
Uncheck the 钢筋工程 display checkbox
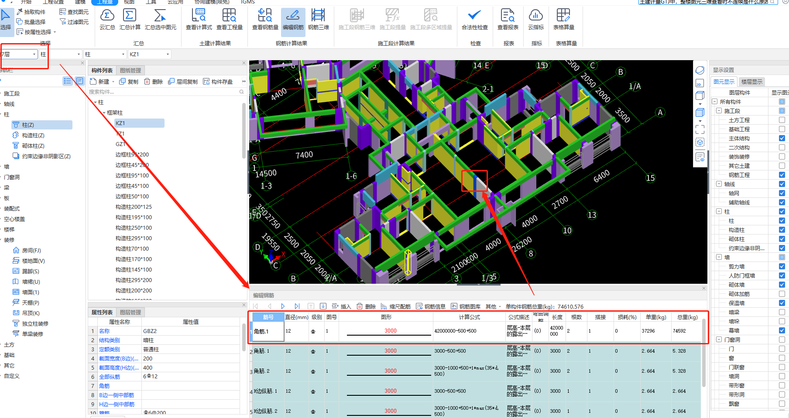pyautogui.click(x=782, y=175)
